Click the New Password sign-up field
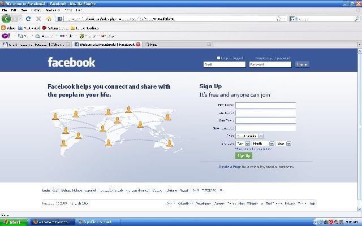Viewport: 362px width, 226px height. click(x=265, y=128)
